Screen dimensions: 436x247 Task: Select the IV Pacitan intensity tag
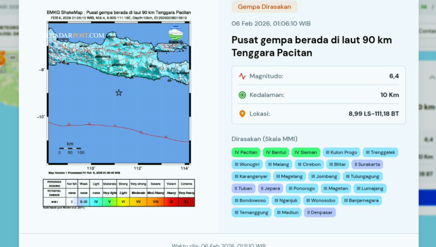(246, 152)
